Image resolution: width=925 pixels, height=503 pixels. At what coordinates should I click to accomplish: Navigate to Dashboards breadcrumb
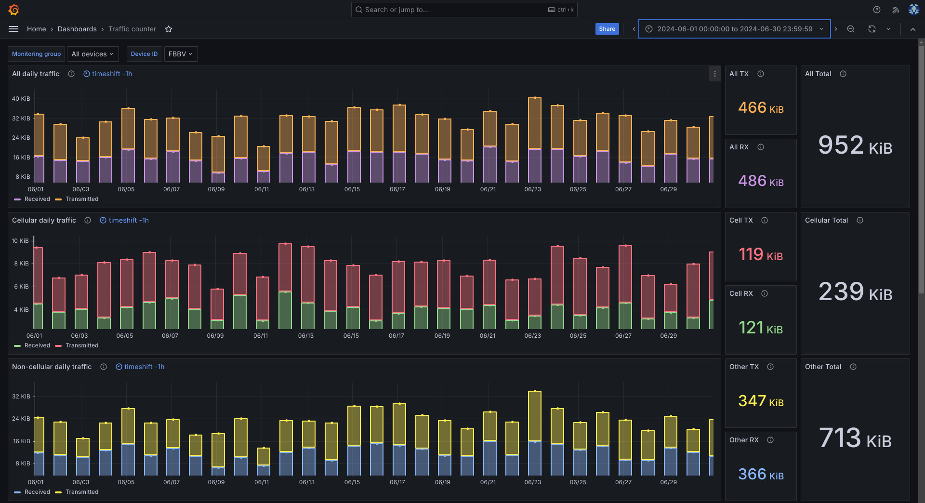(x=77, y=29)
